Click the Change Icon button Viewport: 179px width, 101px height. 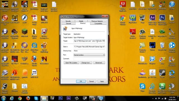tap(86, 63)
